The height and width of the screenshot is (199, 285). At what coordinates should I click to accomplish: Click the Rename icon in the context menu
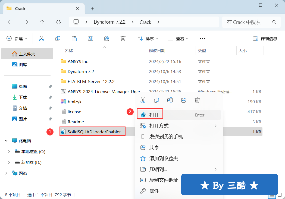click(x=170, y=100)
